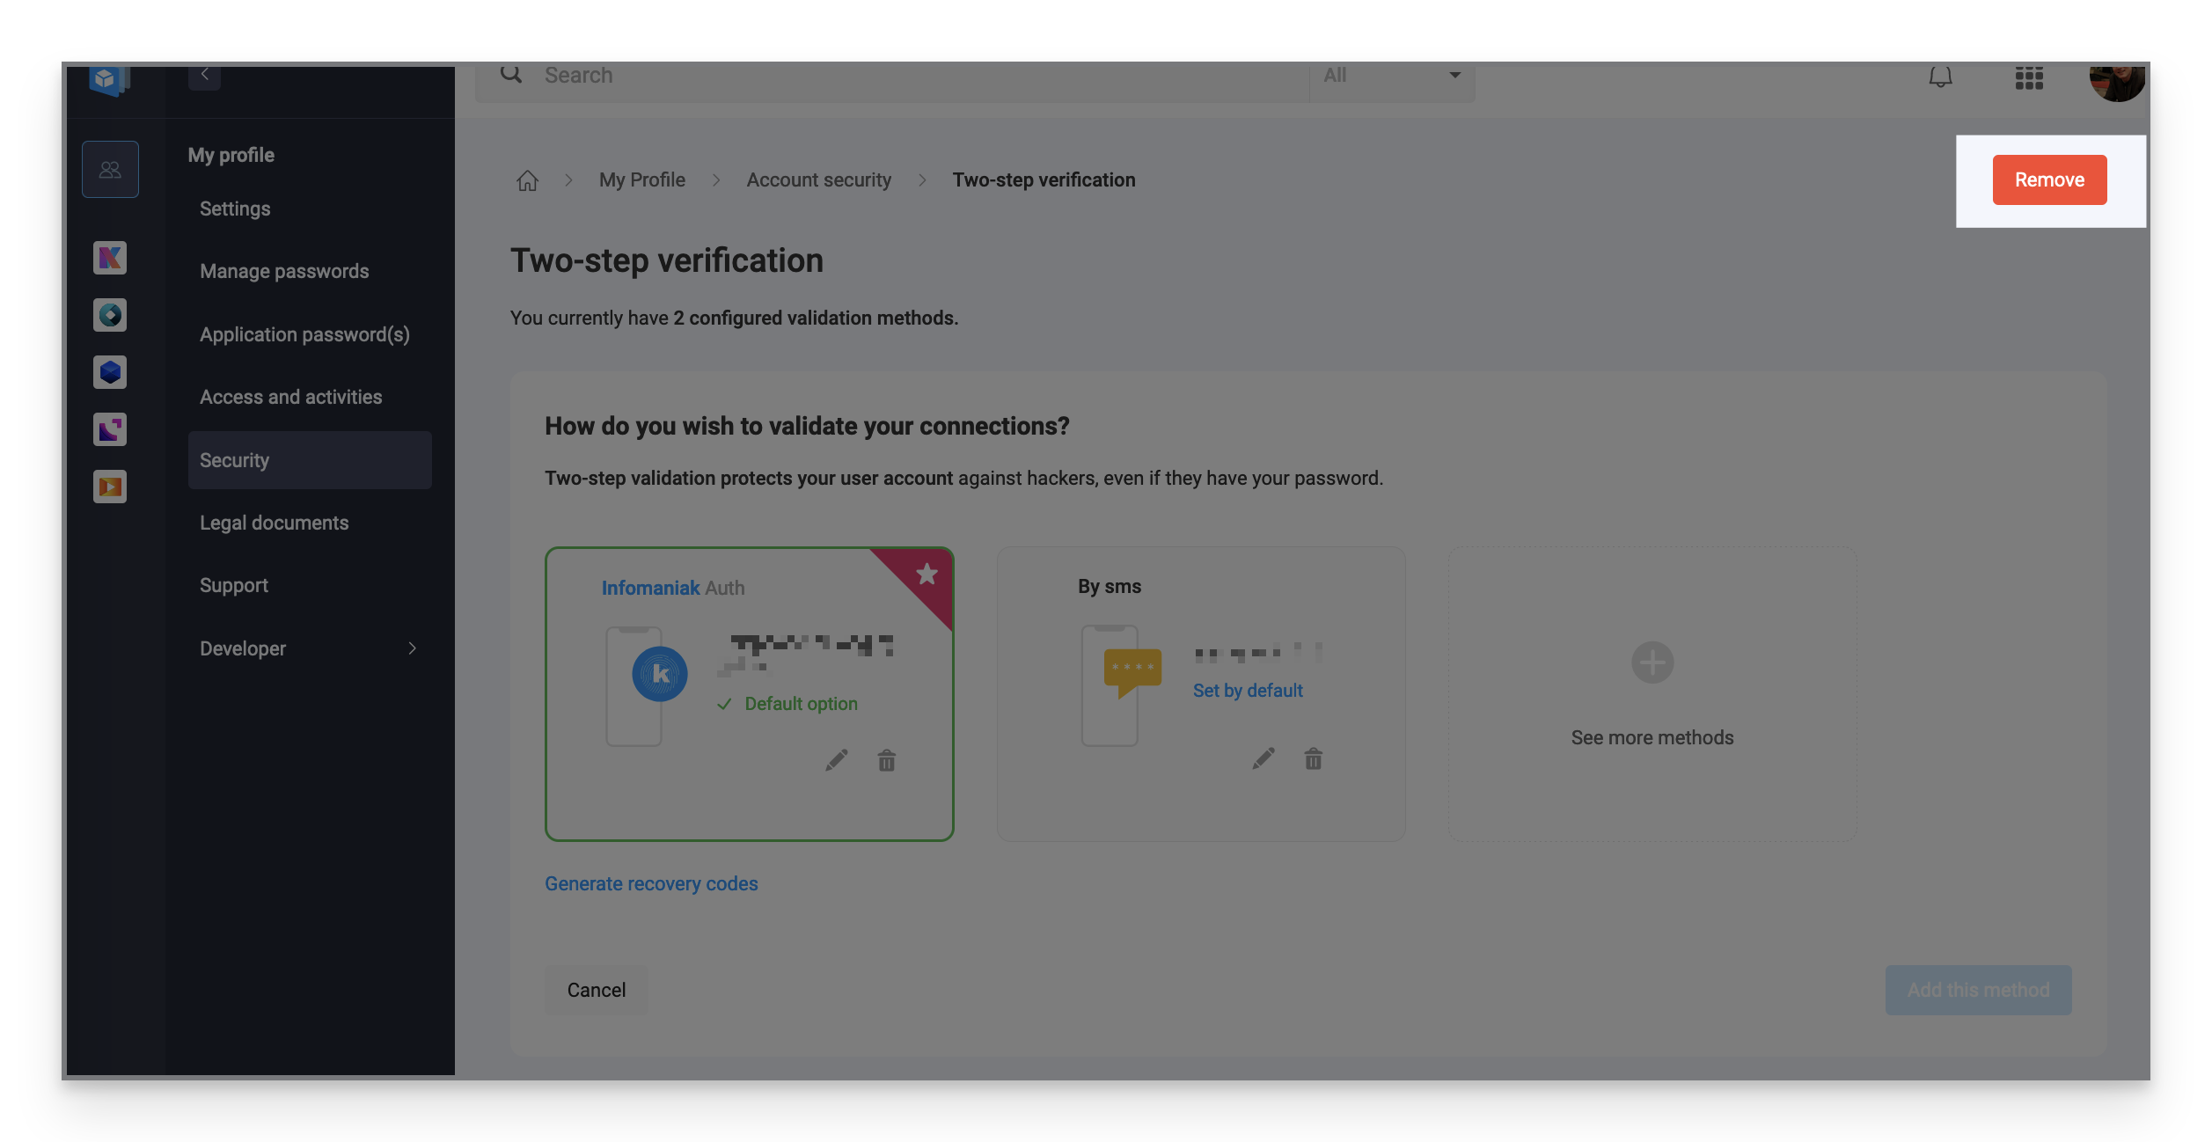The image size is (2212, 1142).
Task: Click the home breadcrumb icon
Action: click(528, 179)
